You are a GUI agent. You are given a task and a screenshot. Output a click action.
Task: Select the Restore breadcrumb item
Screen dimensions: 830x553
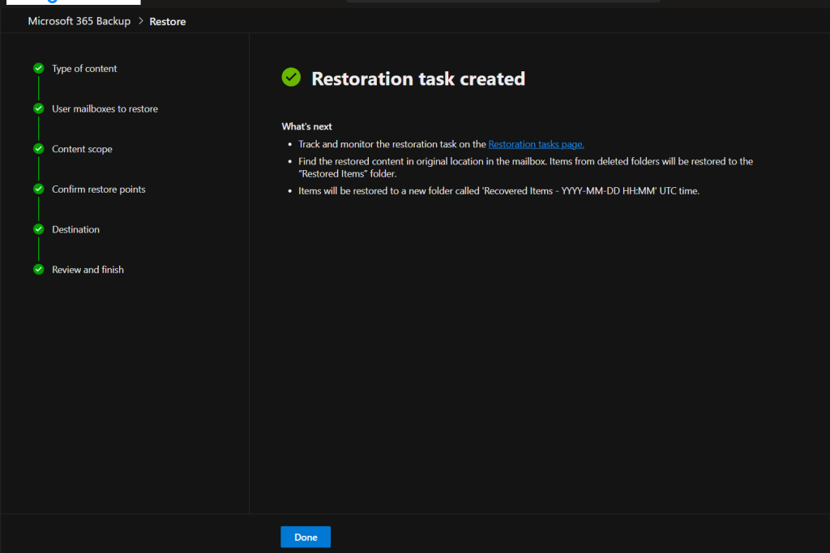168,21
